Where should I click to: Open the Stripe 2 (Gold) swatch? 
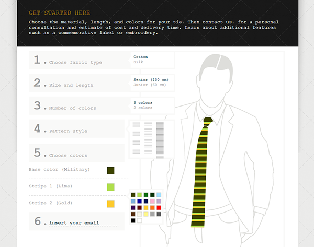(110, 204)
